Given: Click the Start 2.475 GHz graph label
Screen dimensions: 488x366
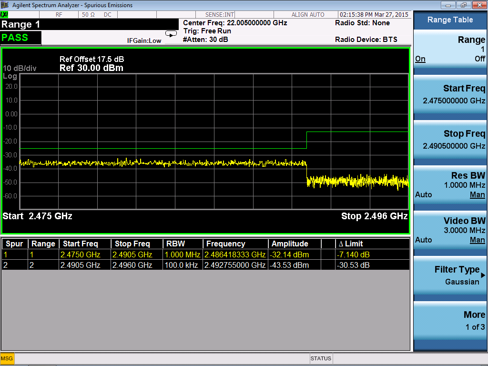Looking at the screenshot, I should [37, 216].
